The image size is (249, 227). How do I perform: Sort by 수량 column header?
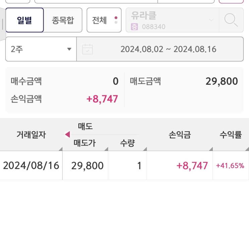point(127,143)
